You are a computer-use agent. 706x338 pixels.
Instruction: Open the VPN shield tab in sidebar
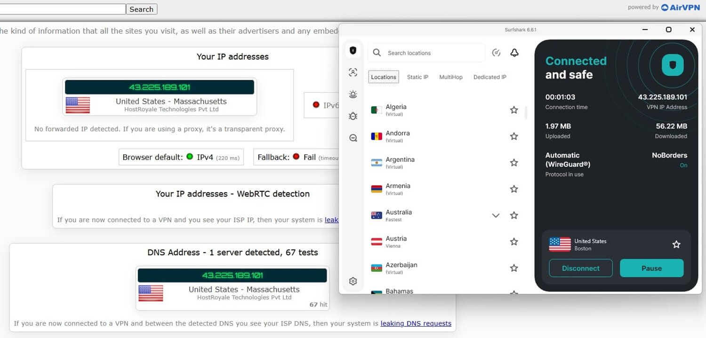click(353, 50)
